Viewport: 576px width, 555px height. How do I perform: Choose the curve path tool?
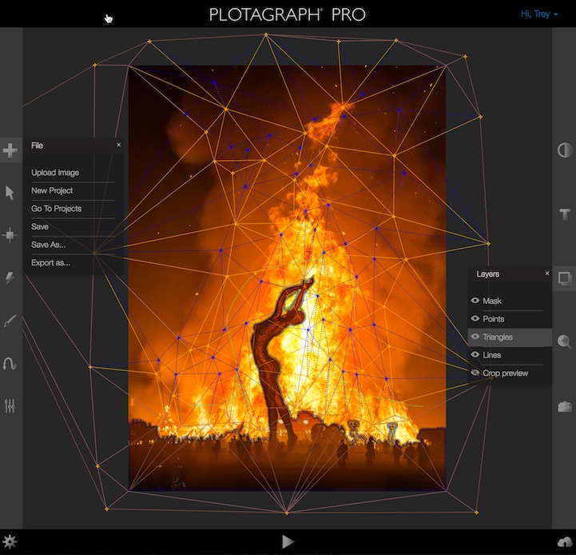pos(10,363)
